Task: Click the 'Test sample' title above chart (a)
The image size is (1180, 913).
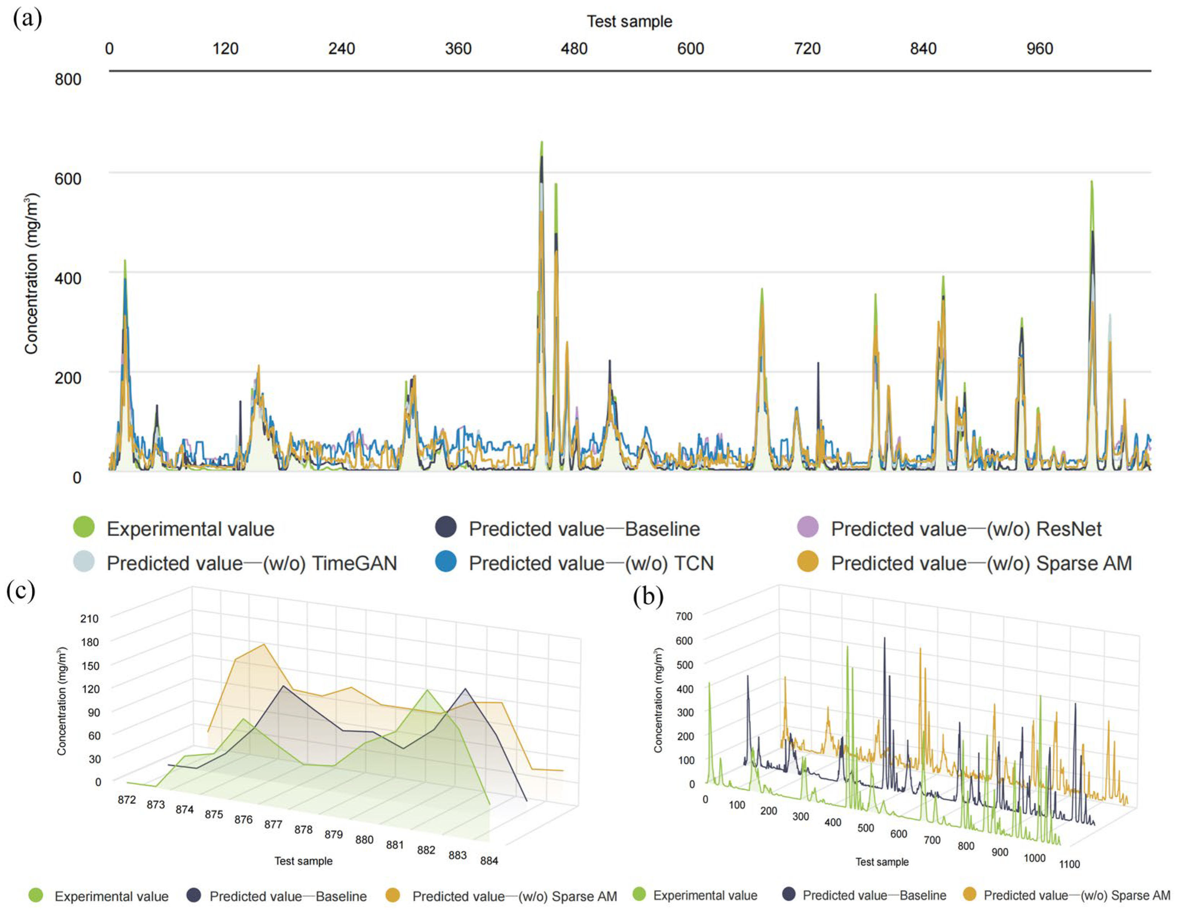Action: [x=630, y=21]
